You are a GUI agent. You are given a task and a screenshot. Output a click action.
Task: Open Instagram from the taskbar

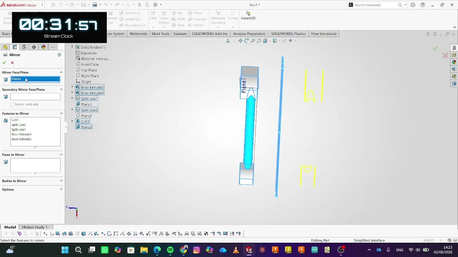click(196, 250)
